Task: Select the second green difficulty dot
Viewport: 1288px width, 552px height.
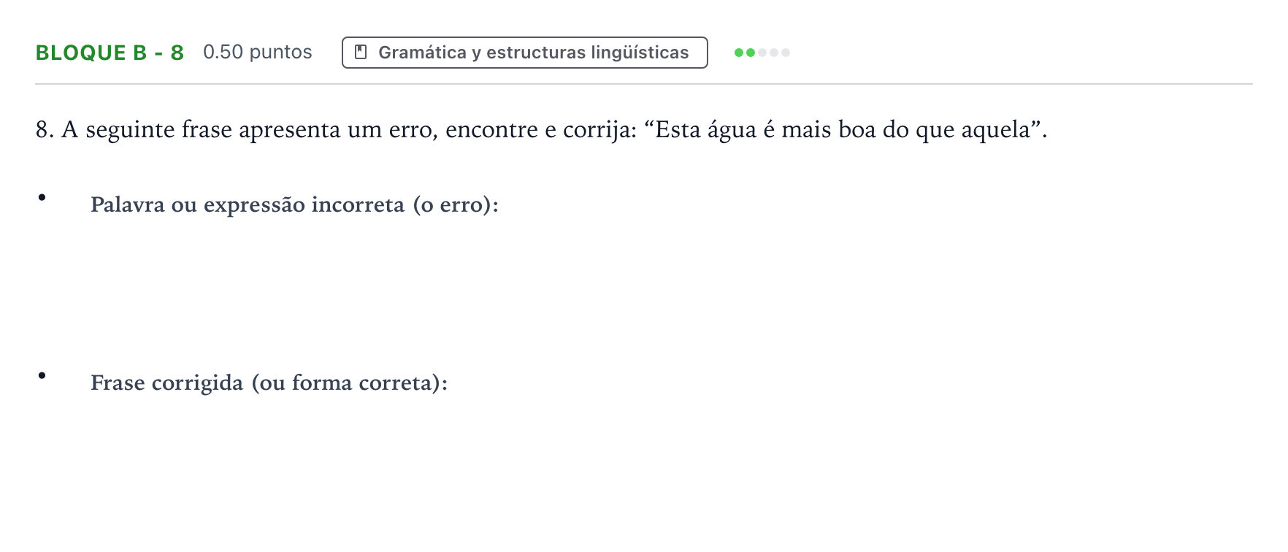Action: [751, 53]
